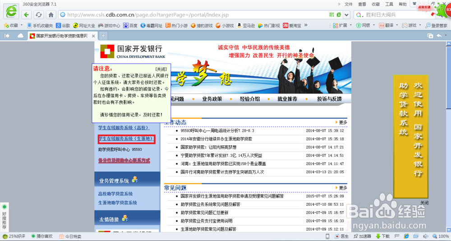Open the 登录管家 login manager
Screen dimensions: 451x241
tap(436, 25)
